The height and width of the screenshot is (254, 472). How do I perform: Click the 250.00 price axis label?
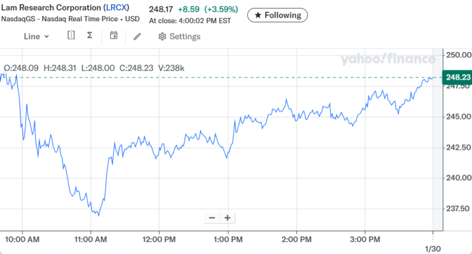[x=458, y=55]
